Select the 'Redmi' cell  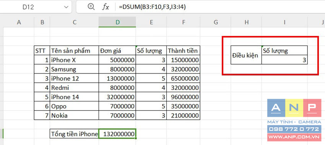coord(75,88)
